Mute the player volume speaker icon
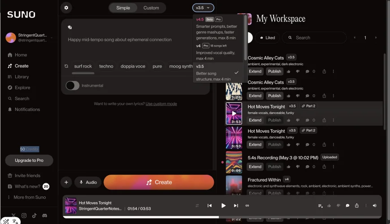Image resolution: width=390 pixels, height=224 pixels. [374, 206]
